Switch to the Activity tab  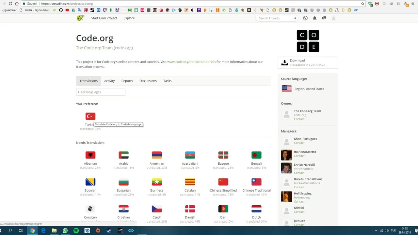[109, 81]
